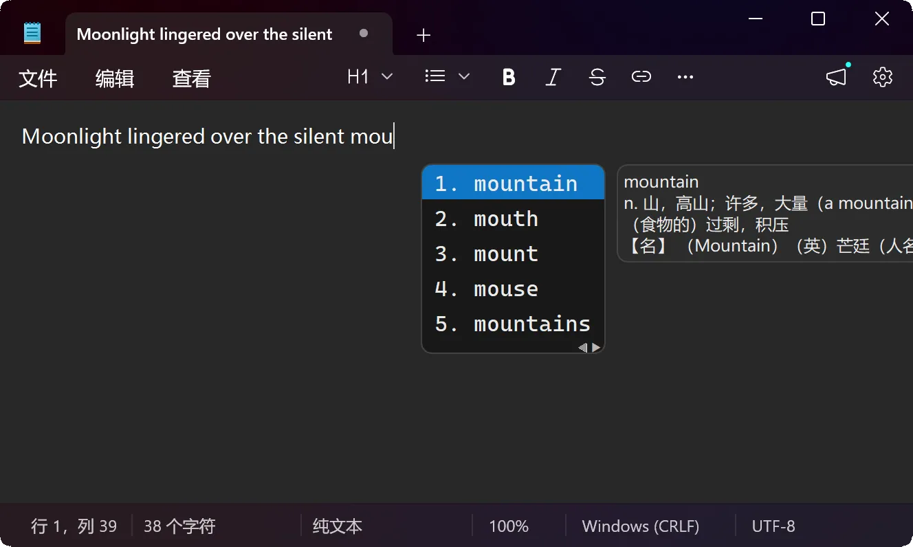This screenshot has width=913, height=547.
Task: Open Notepad settings gear
Action: [883, 77]
